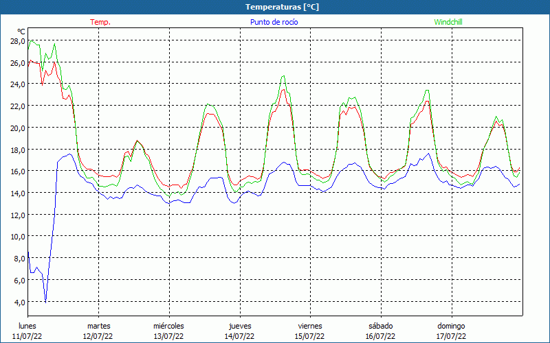Image resolution: width=550 pixels, height=343 pixels.
Task: Click the 14,0 y-axis value
Action: [18, 193]
